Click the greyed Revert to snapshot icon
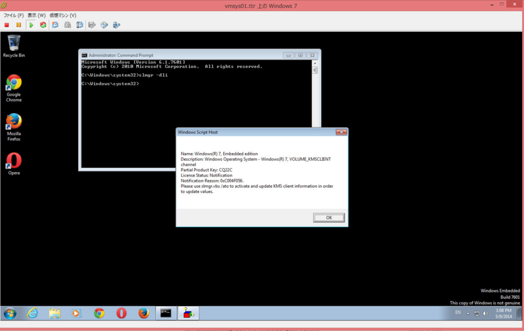This screenshot has width=524, height=331. coord(67,25)
